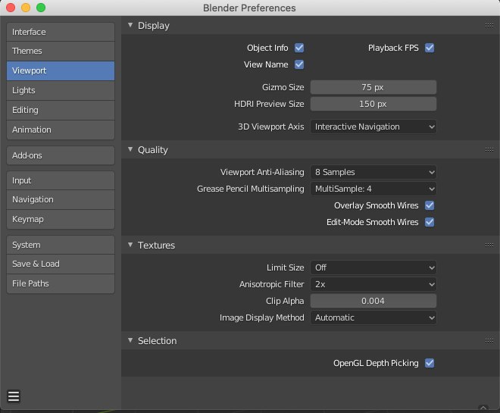Open the System section
This screenshot has width=500, height=413.
tap(61, 245)
